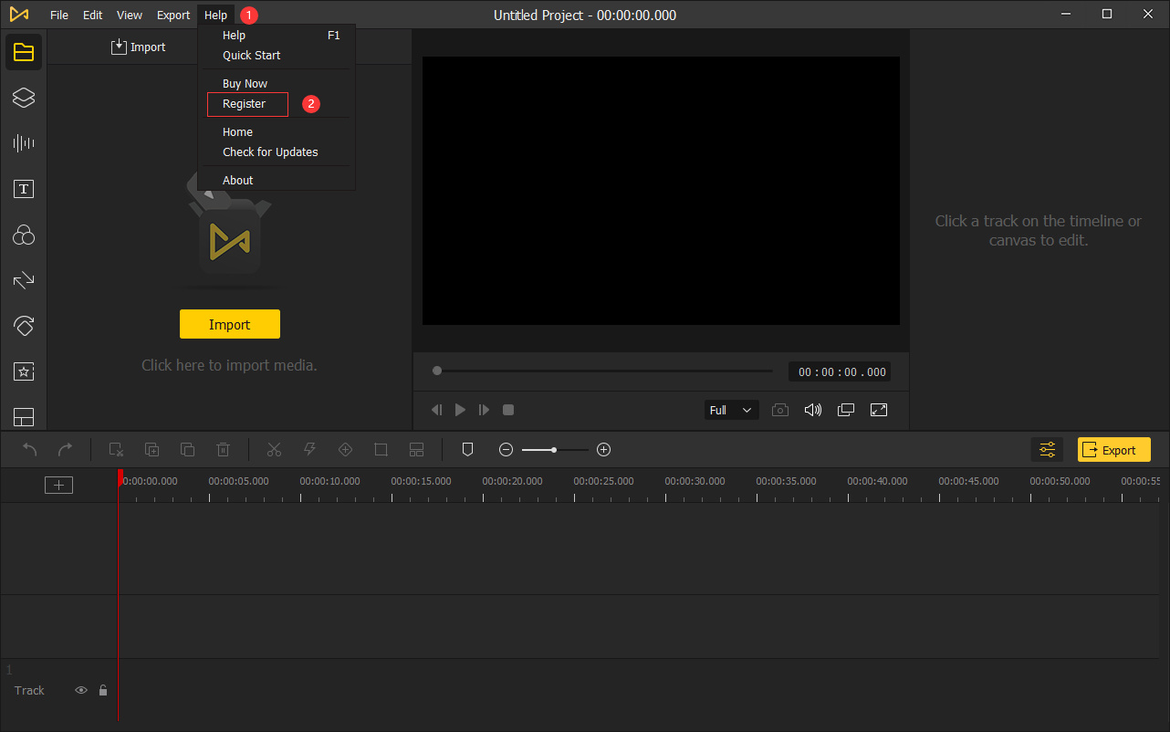
Task: Click the yellow Import button
Action: click(x=229, y=324)
